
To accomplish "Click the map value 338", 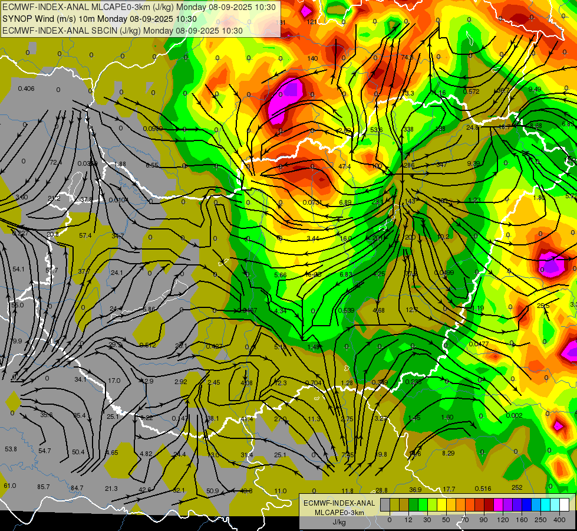I will click(408, 129).
